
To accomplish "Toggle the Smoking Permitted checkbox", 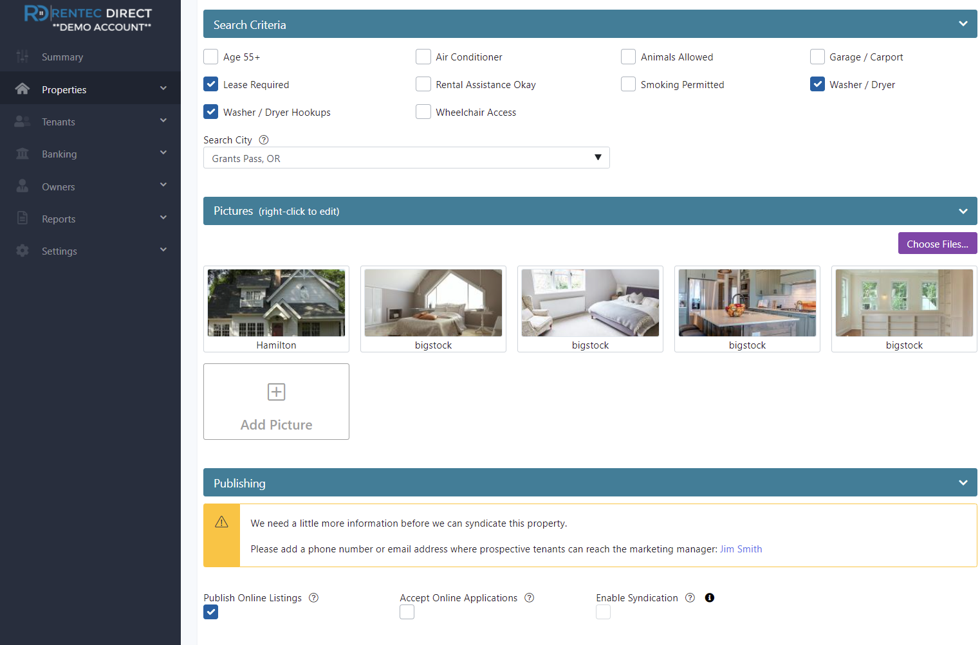I will [x=628, y=84].
